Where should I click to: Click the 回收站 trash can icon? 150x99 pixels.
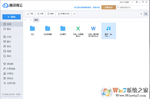pyautogui.click(x=4, y=78)
